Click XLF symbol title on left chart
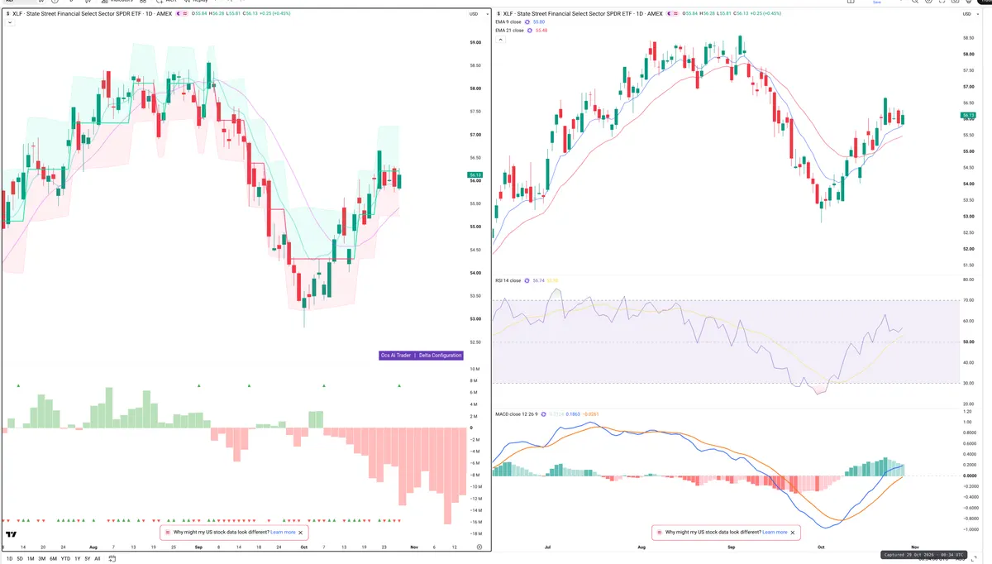 [92, 14]
